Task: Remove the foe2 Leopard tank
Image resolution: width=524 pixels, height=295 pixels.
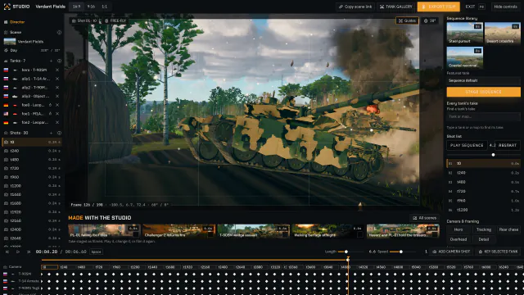Action: (57, 122)
